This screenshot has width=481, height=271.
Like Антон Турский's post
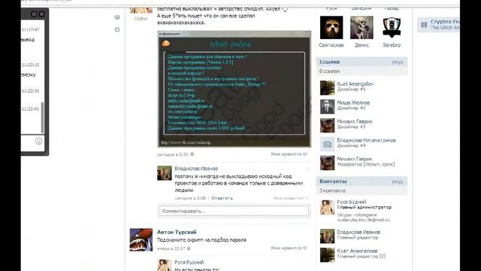click(289, 248)
